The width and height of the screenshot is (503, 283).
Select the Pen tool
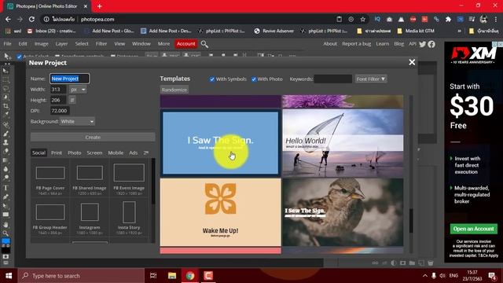6,197
